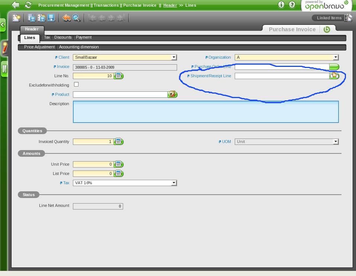
Task: Open the Search magnifier tool
Action: click(x=77, y=18)
